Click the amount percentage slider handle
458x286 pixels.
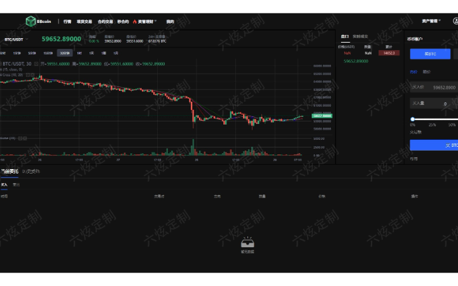click(412, 119)
